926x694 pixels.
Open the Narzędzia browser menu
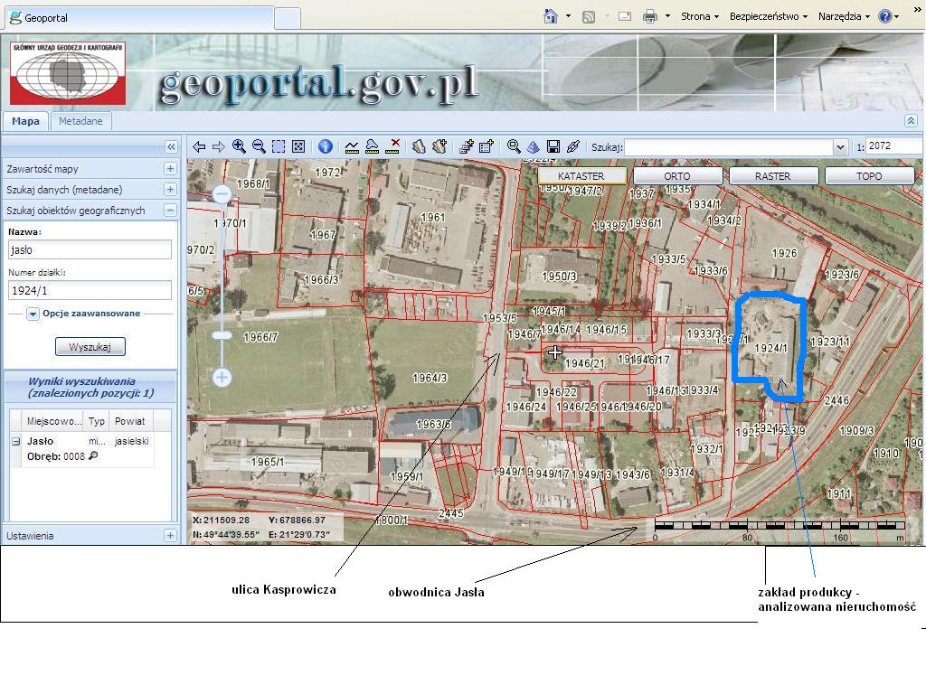[x=843, y=16]
